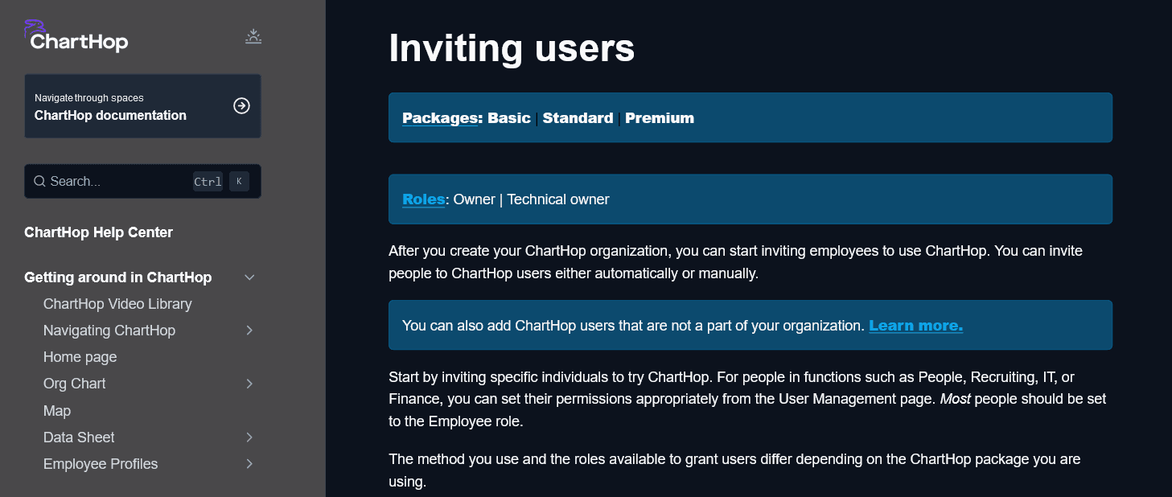Follow the Packages link

pyautogui.click(x=440, y=118)
